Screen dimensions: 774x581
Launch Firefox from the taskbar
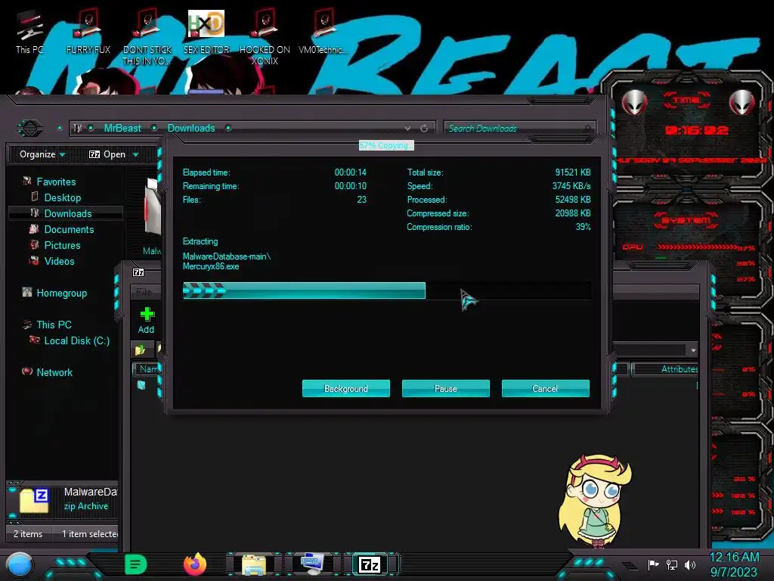pos(195,564)
